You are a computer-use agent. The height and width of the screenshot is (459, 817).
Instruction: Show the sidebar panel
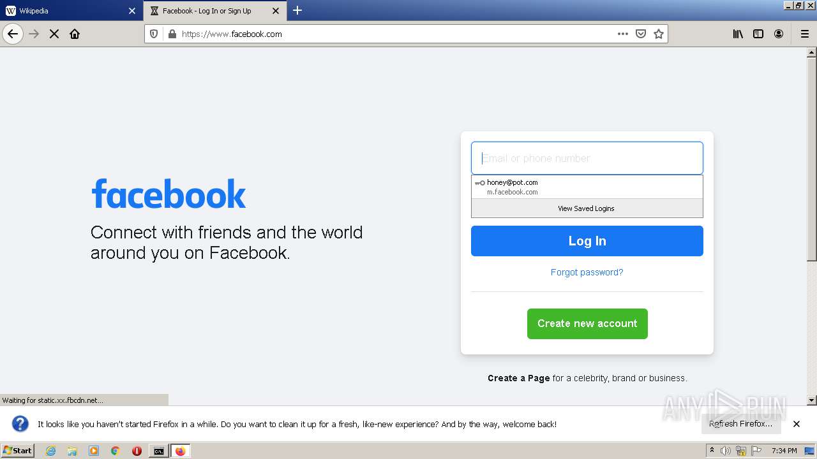758,34
